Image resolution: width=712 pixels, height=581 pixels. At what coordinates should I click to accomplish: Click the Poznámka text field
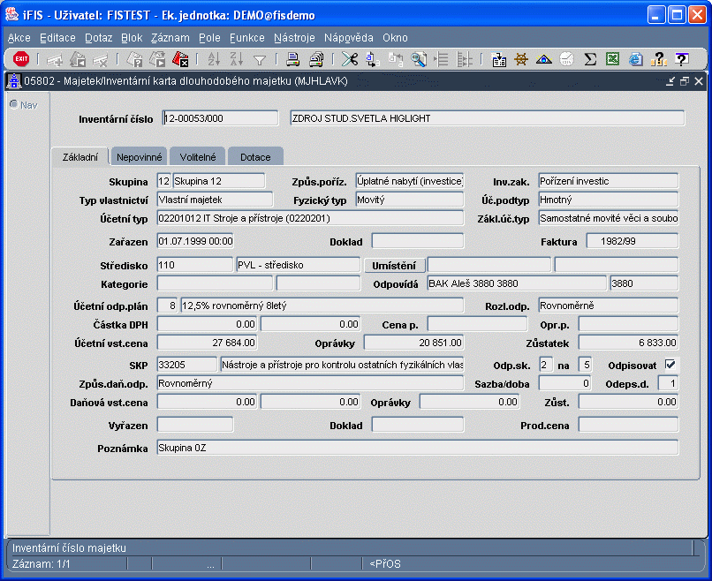[x=417, y=448]
